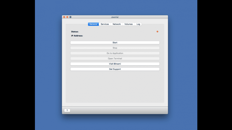
Task: Click the IP Address: label
Action: pos(77,36)
